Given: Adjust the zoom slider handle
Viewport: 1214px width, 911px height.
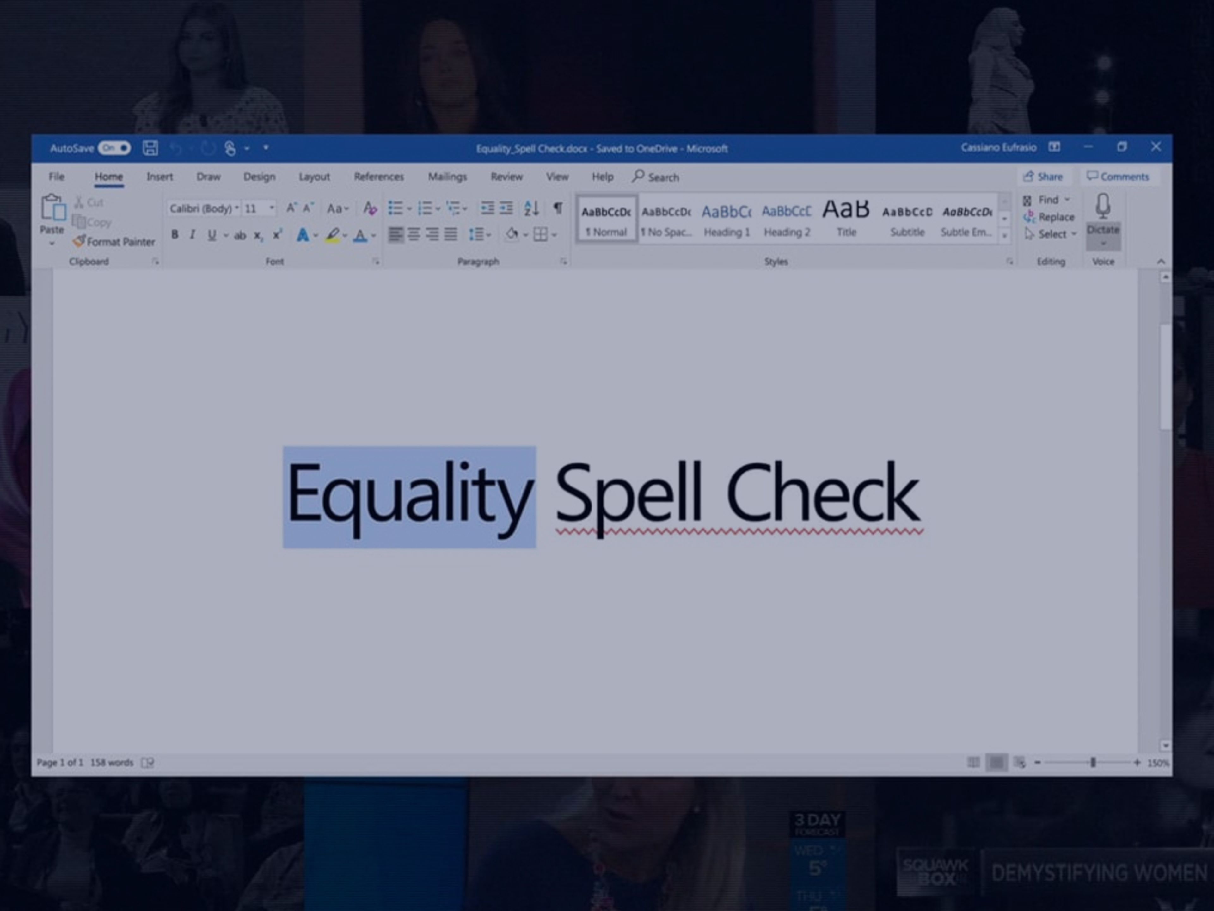Looking at the screenshot, I should [x=1093, y=762].
